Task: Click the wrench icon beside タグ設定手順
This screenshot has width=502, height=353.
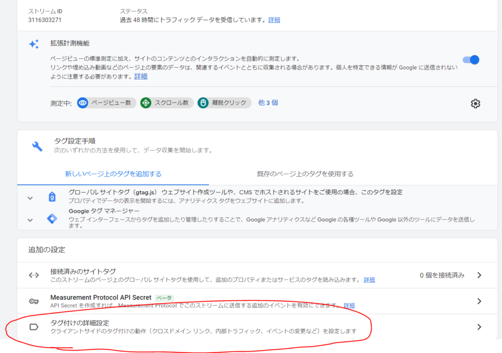Action: tap(37, 146)
